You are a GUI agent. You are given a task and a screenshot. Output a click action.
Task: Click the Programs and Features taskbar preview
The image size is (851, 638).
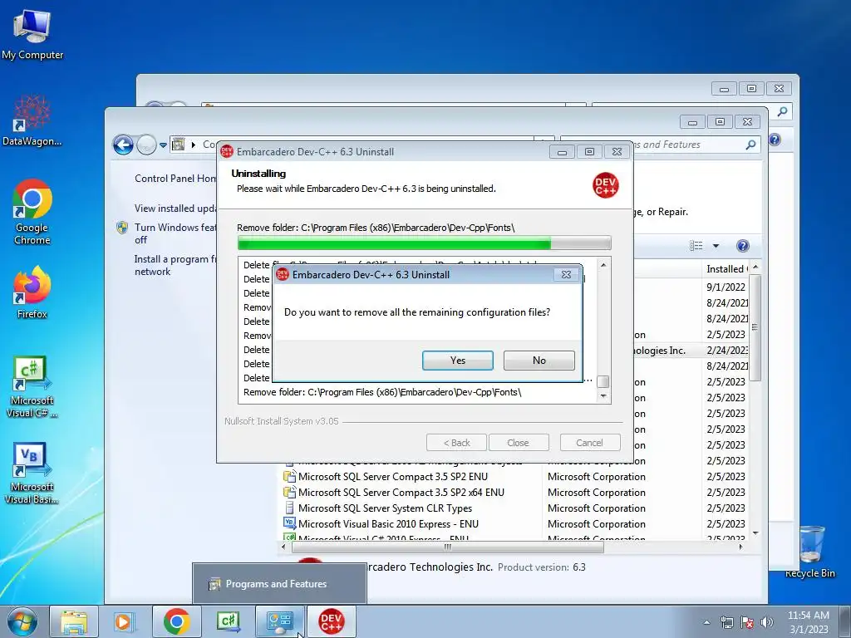pyautogui.click(x=279, y=584)
